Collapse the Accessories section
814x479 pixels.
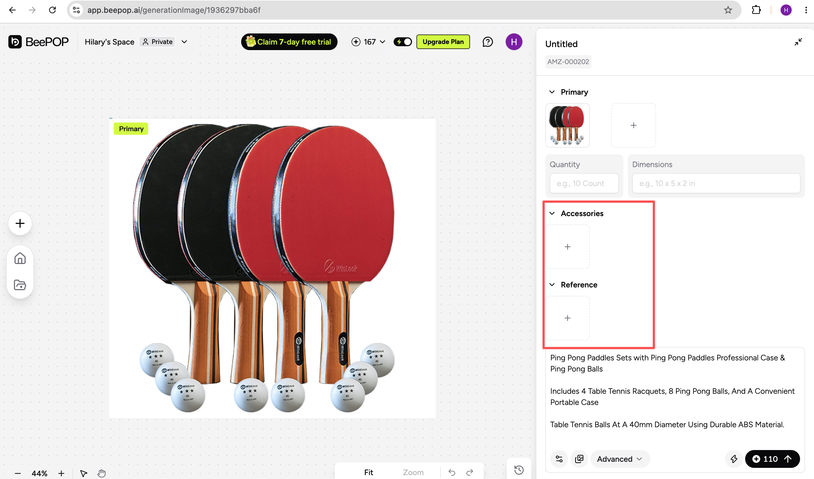click(552, 213)
